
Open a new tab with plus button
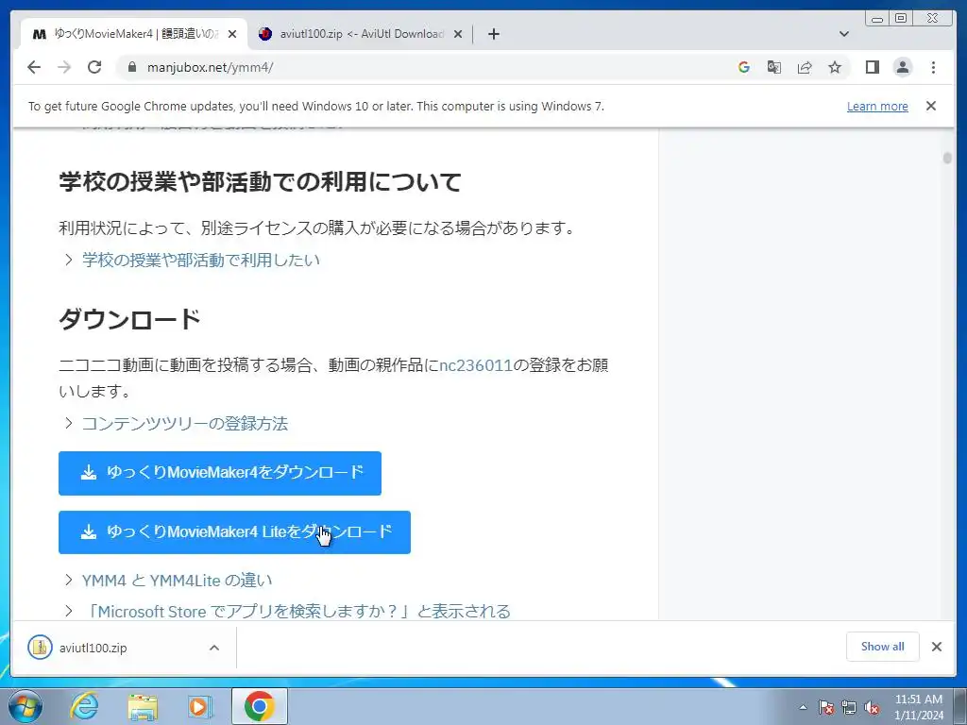[493, 34]
